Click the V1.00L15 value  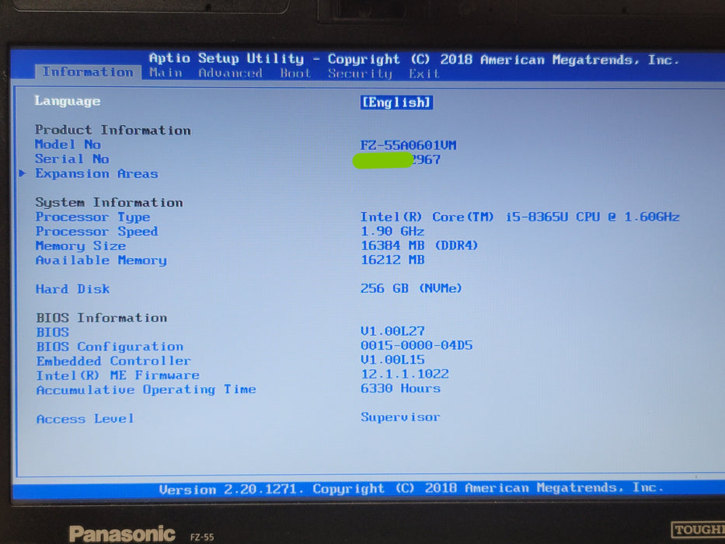click(392, 359)
